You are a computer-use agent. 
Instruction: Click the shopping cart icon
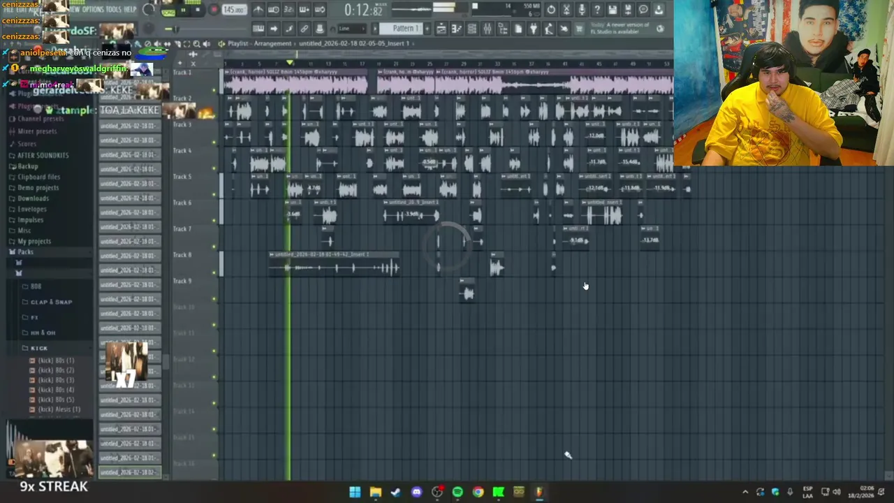579,29
